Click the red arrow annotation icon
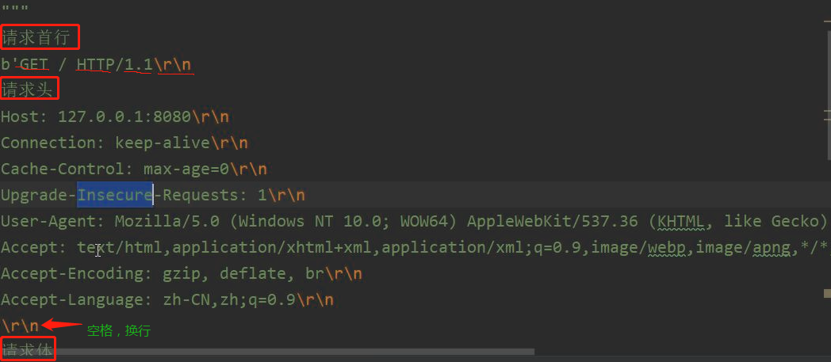 pos(63,324)
